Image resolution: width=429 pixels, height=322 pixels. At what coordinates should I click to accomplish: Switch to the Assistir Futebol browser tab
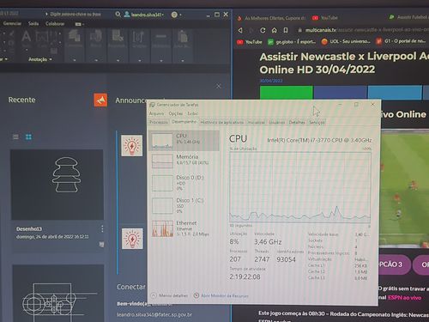pyautogui.click(x=408, y=17)
